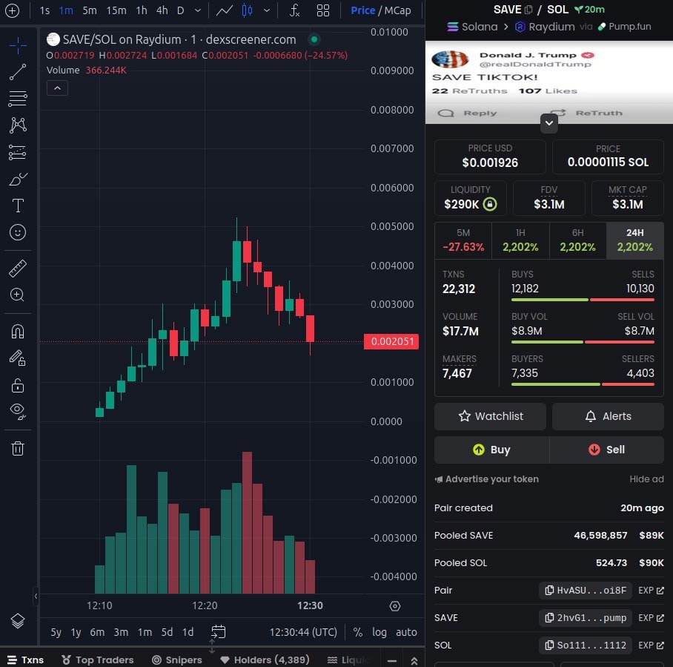Viewport: 673px width, 667px height.
Task: Select the XABCD pattern tool
Action: point(18,125)
